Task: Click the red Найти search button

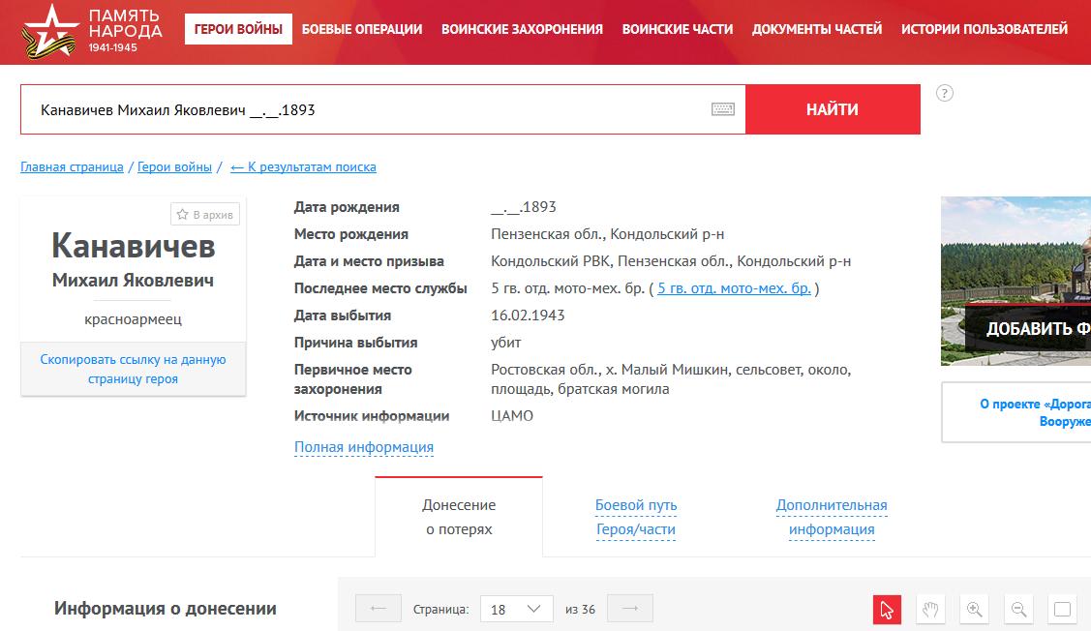Action: [x=833, y=109]
